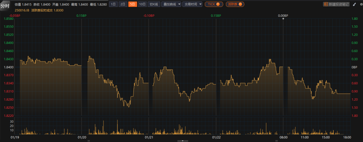363x142 pixels.
Task: Switch to the 2日 period tab
Action: pyautogui.click(x=123, y=4)
